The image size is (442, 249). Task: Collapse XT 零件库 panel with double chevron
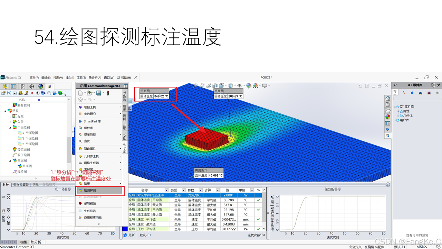coord(395,85)
